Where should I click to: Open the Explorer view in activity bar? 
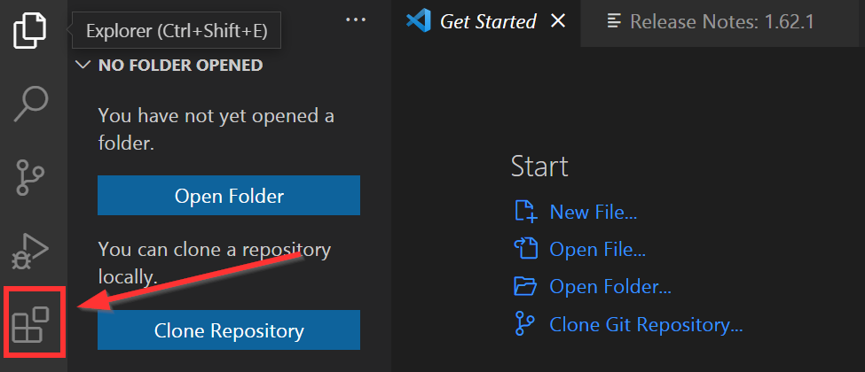click(x=30, y=30)
